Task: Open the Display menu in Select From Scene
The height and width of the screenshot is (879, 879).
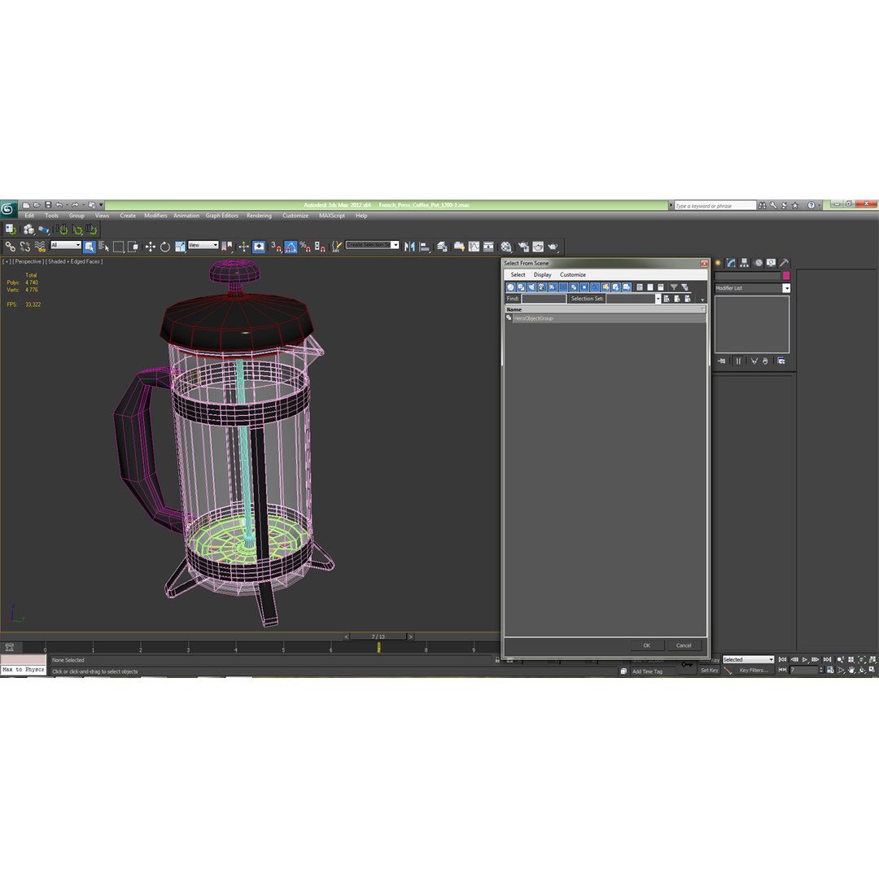Action: [542, 275]
